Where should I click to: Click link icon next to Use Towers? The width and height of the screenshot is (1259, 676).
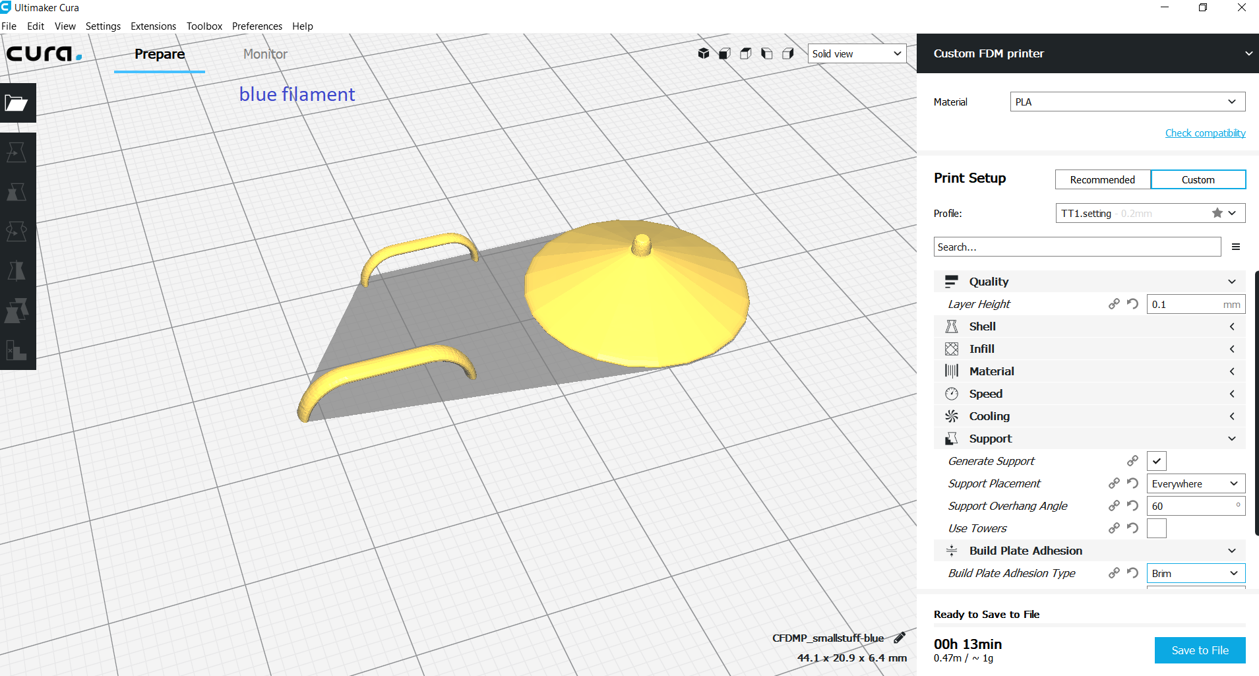[1114, 528]
